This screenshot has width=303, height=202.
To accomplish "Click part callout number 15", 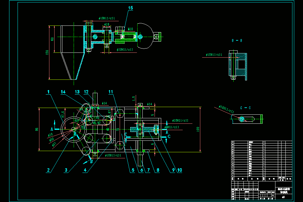I will pos(131,8).
